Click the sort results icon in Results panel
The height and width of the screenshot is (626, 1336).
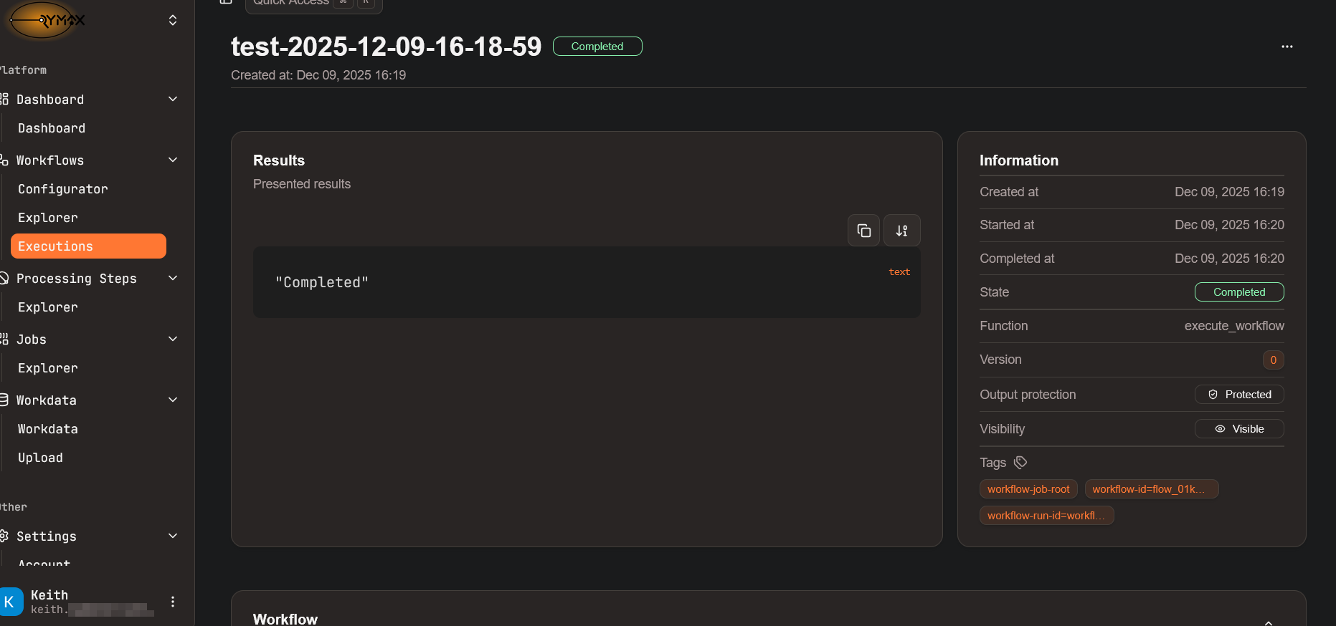tap(901, 230)
